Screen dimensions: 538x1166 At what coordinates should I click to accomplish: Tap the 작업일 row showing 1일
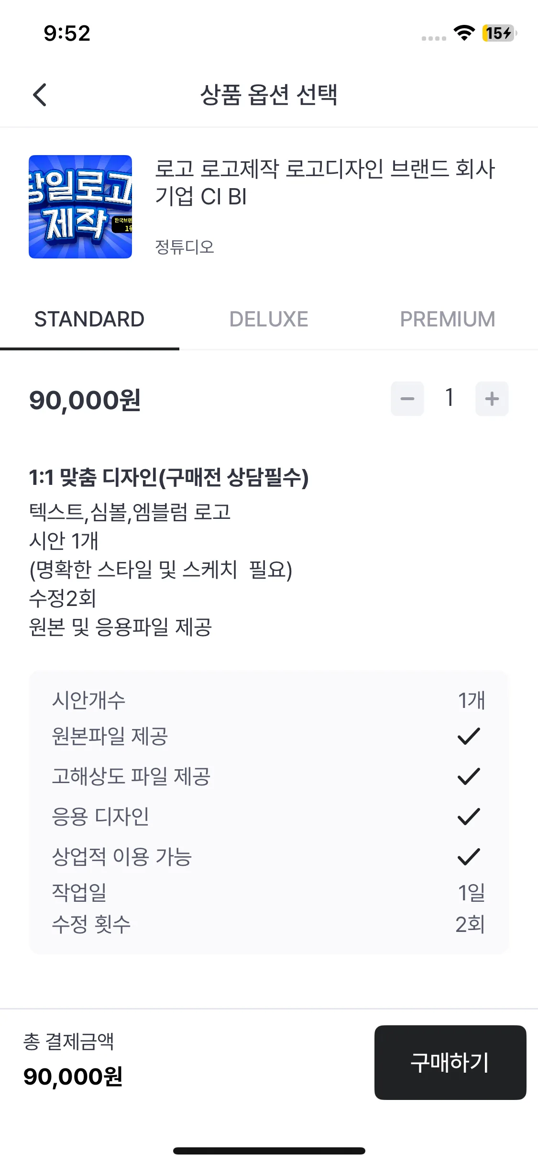269,892
